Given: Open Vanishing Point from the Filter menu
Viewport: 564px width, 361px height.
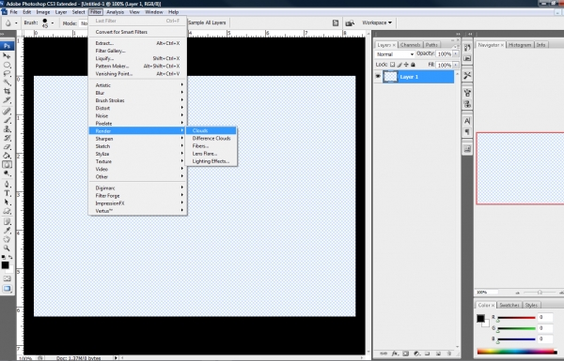Looking at the screenshot, I should pyautogui.click(x=137, y=73).
